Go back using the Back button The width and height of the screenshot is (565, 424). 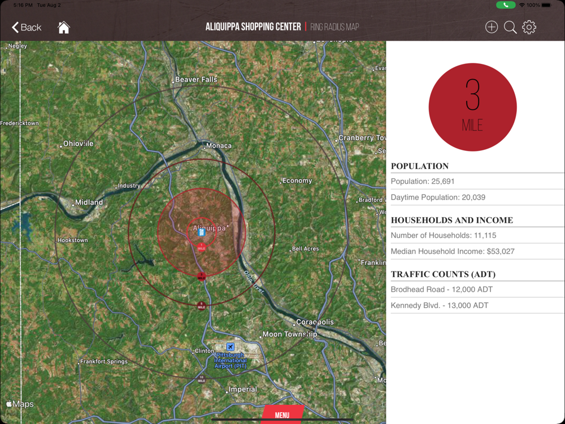click(27, 27)
